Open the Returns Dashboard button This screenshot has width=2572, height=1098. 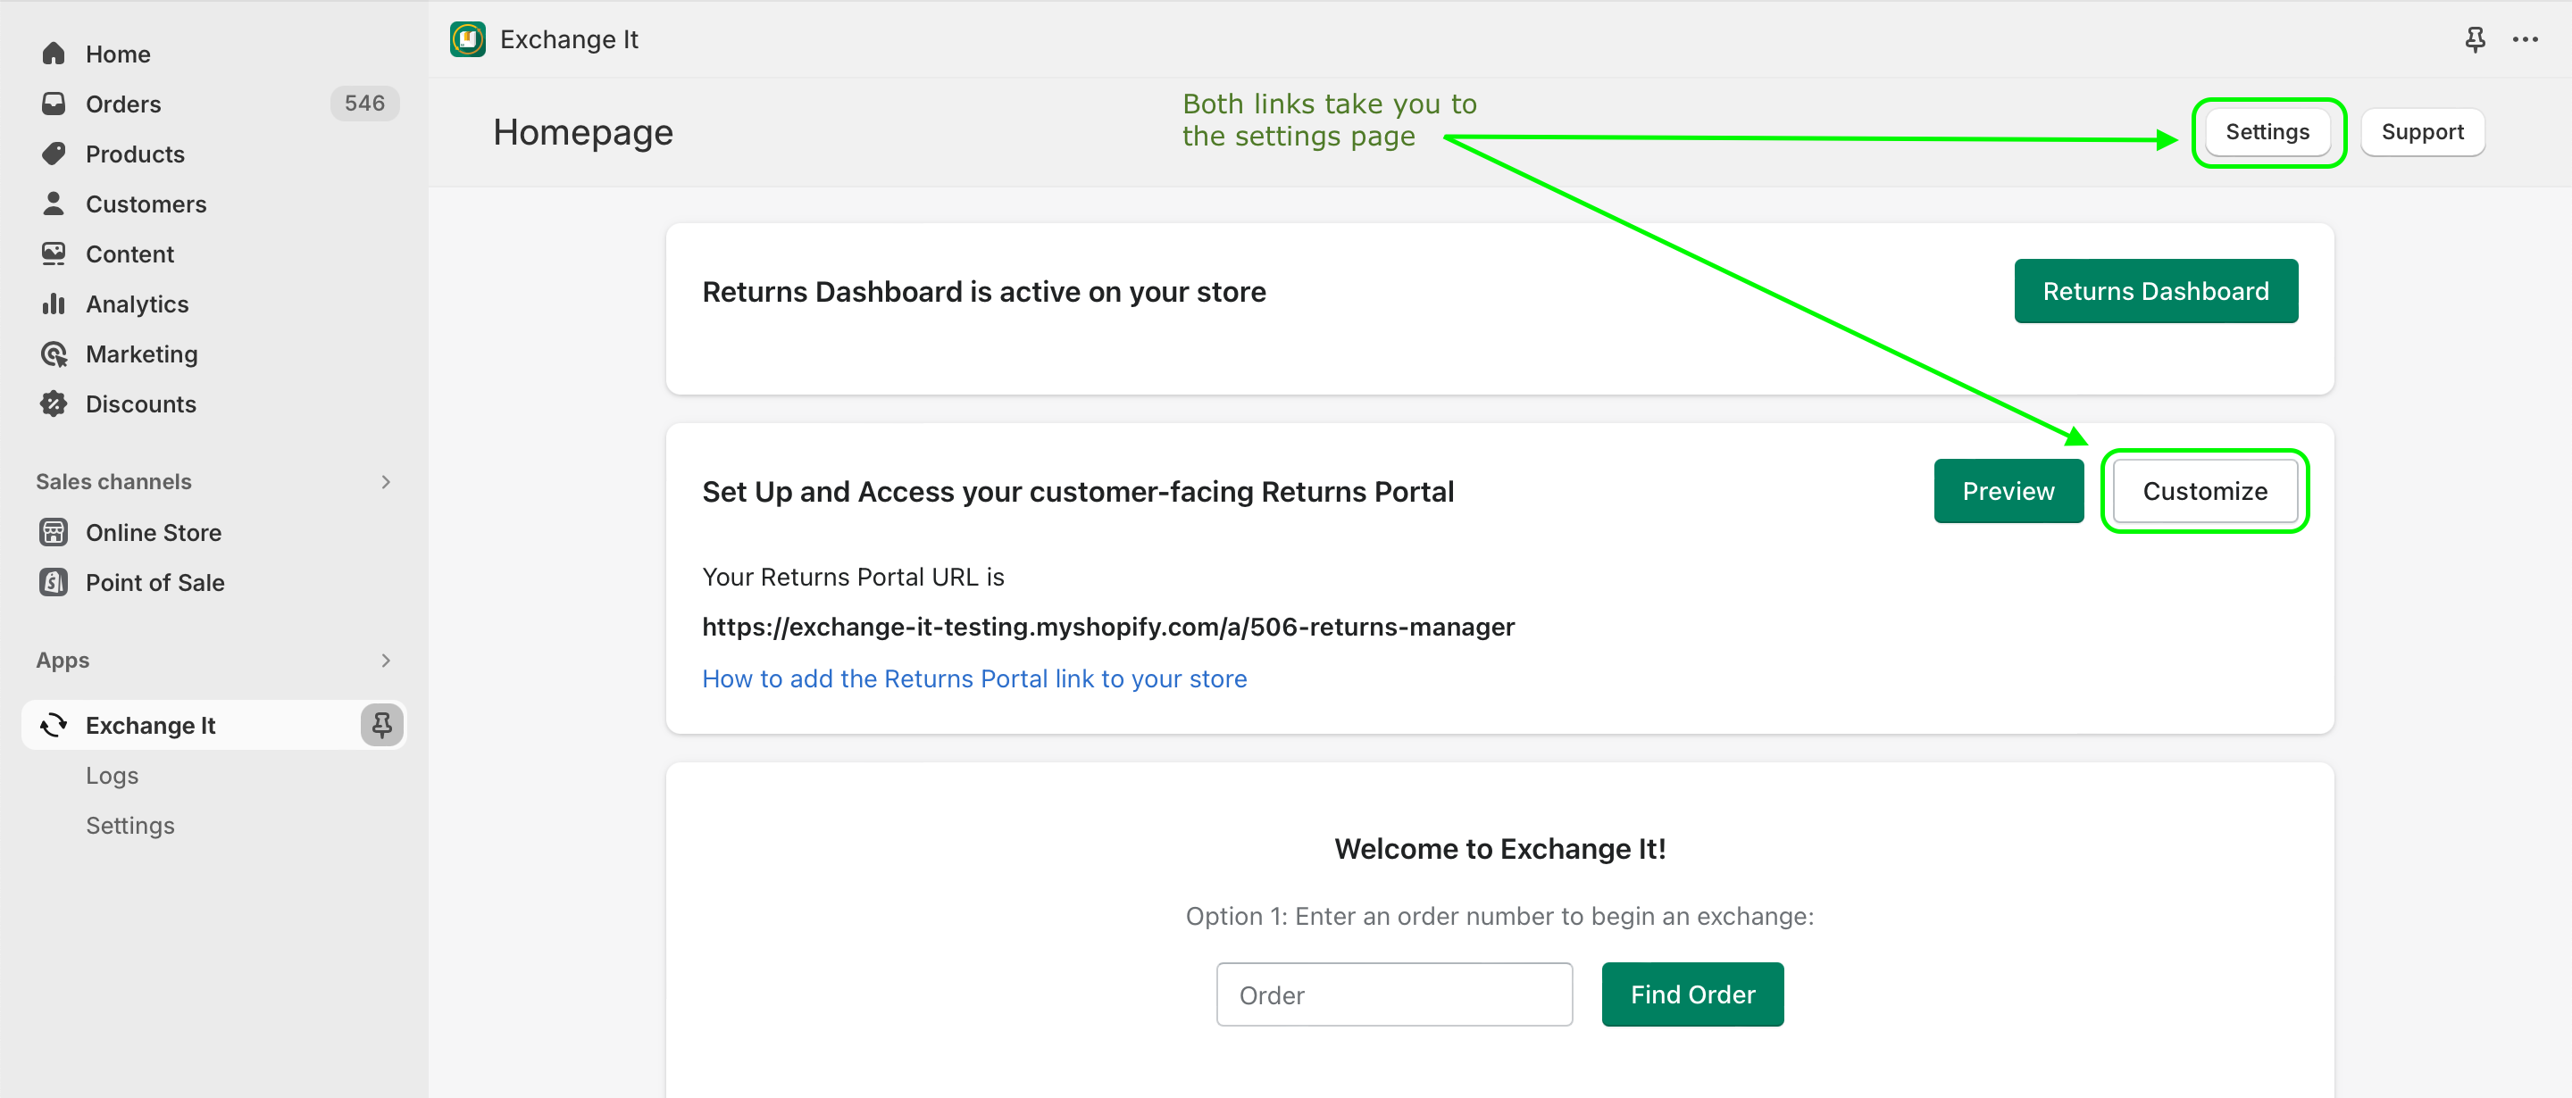pyautogui.click(x=2156, y=290)
